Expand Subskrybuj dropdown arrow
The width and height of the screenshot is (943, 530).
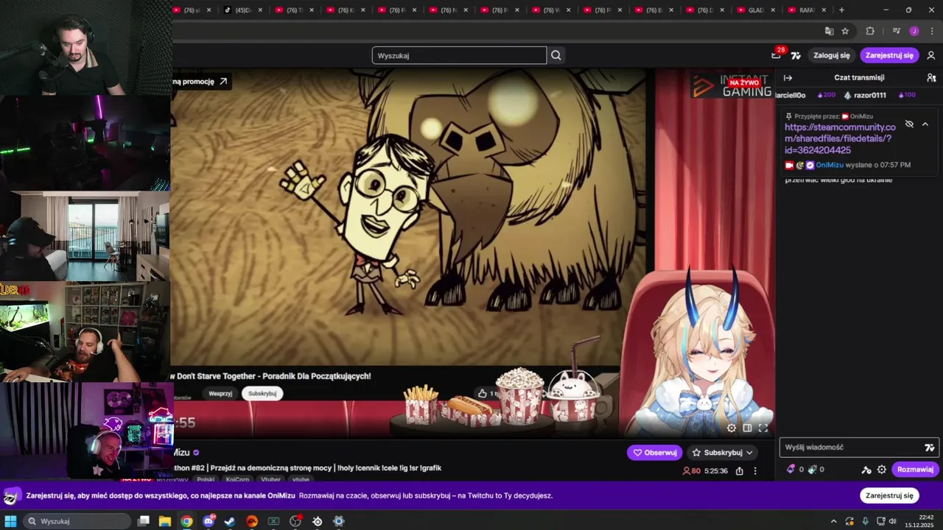pyautogui.click(x=749, y=453)
